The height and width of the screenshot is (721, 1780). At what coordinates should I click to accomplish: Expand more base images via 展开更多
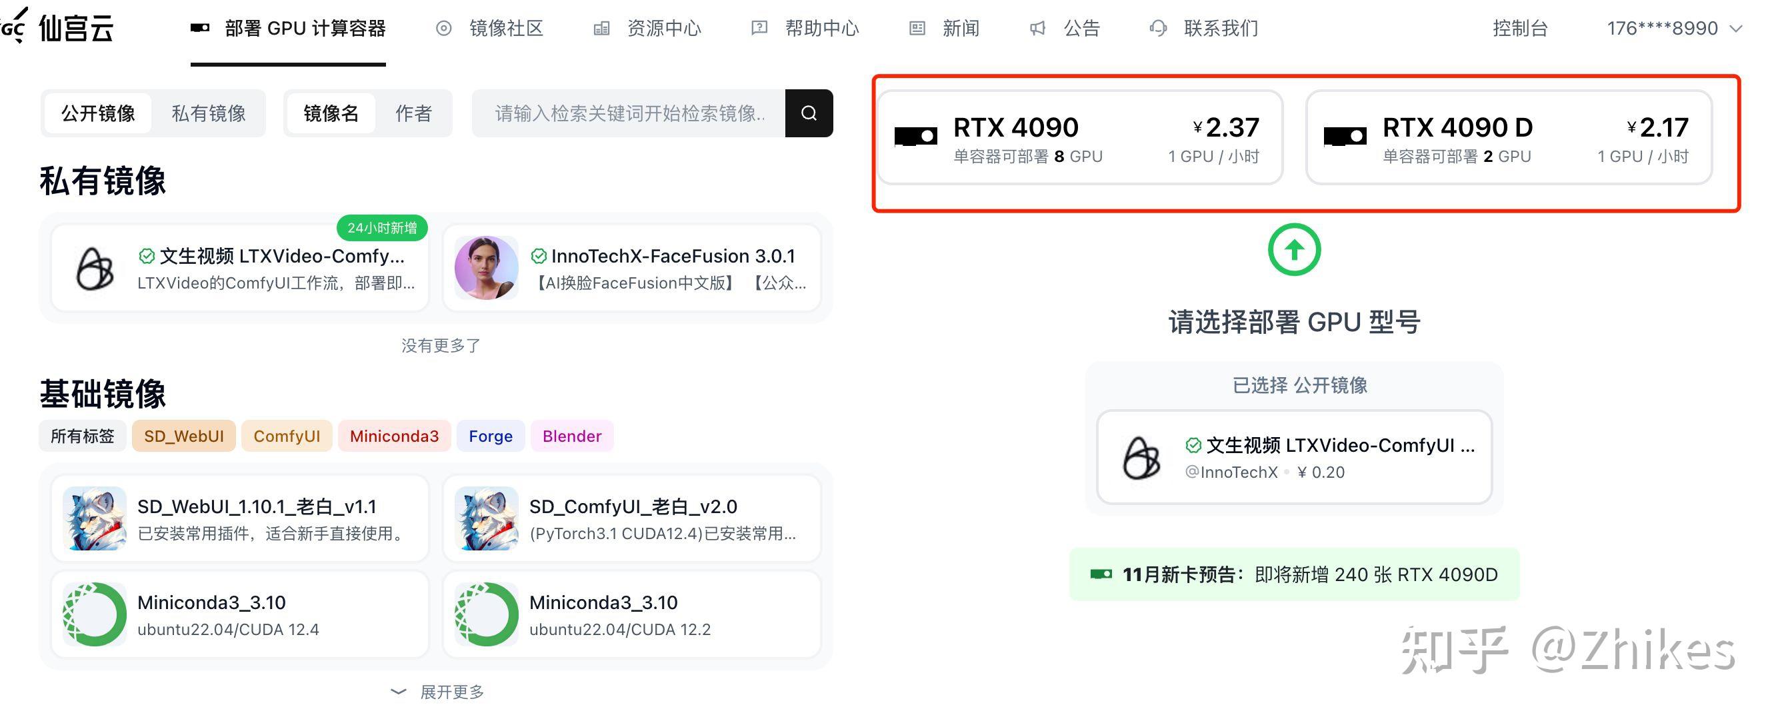pos(438,691)
